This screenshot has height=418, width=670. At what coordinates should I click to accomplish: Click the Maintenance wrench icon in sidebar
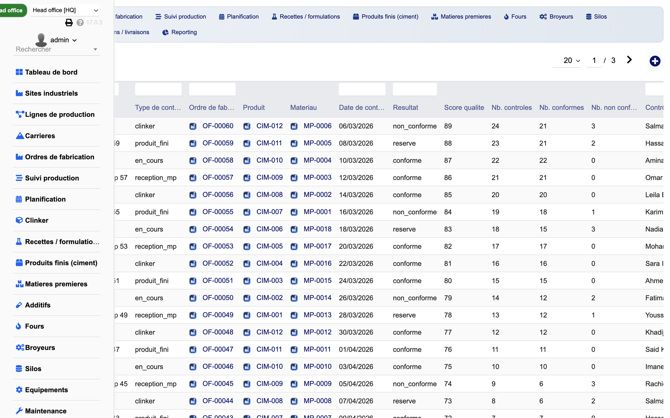pyautogui.click(x=19, y=411)
